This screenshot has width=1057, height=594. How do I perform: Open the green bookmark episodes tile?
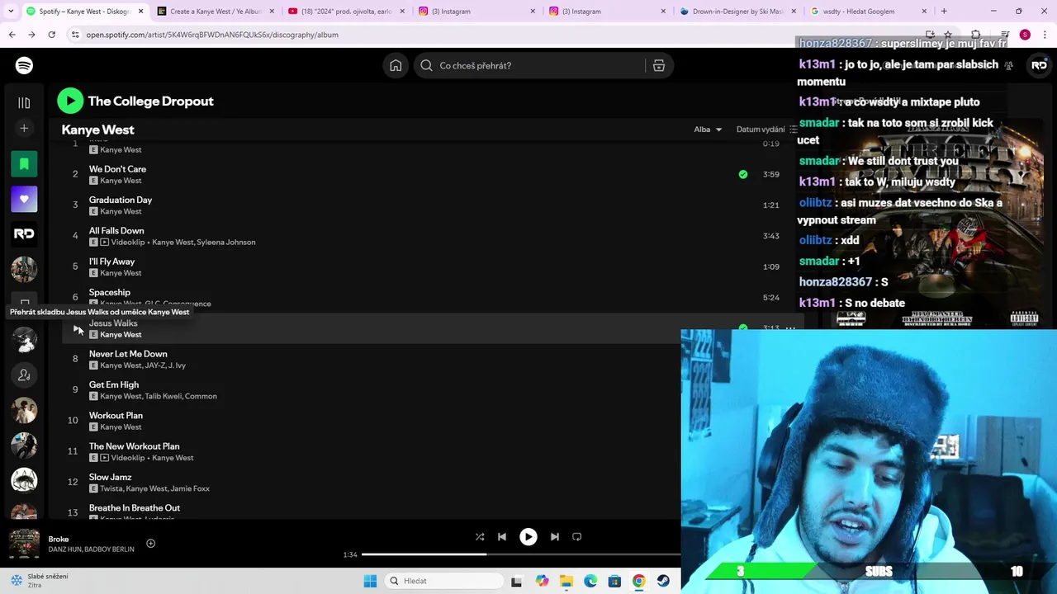pyautogui.click(x=24, y=163)
